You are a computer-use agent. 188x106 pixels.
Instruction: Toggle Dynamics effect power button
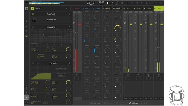[33, 63]
